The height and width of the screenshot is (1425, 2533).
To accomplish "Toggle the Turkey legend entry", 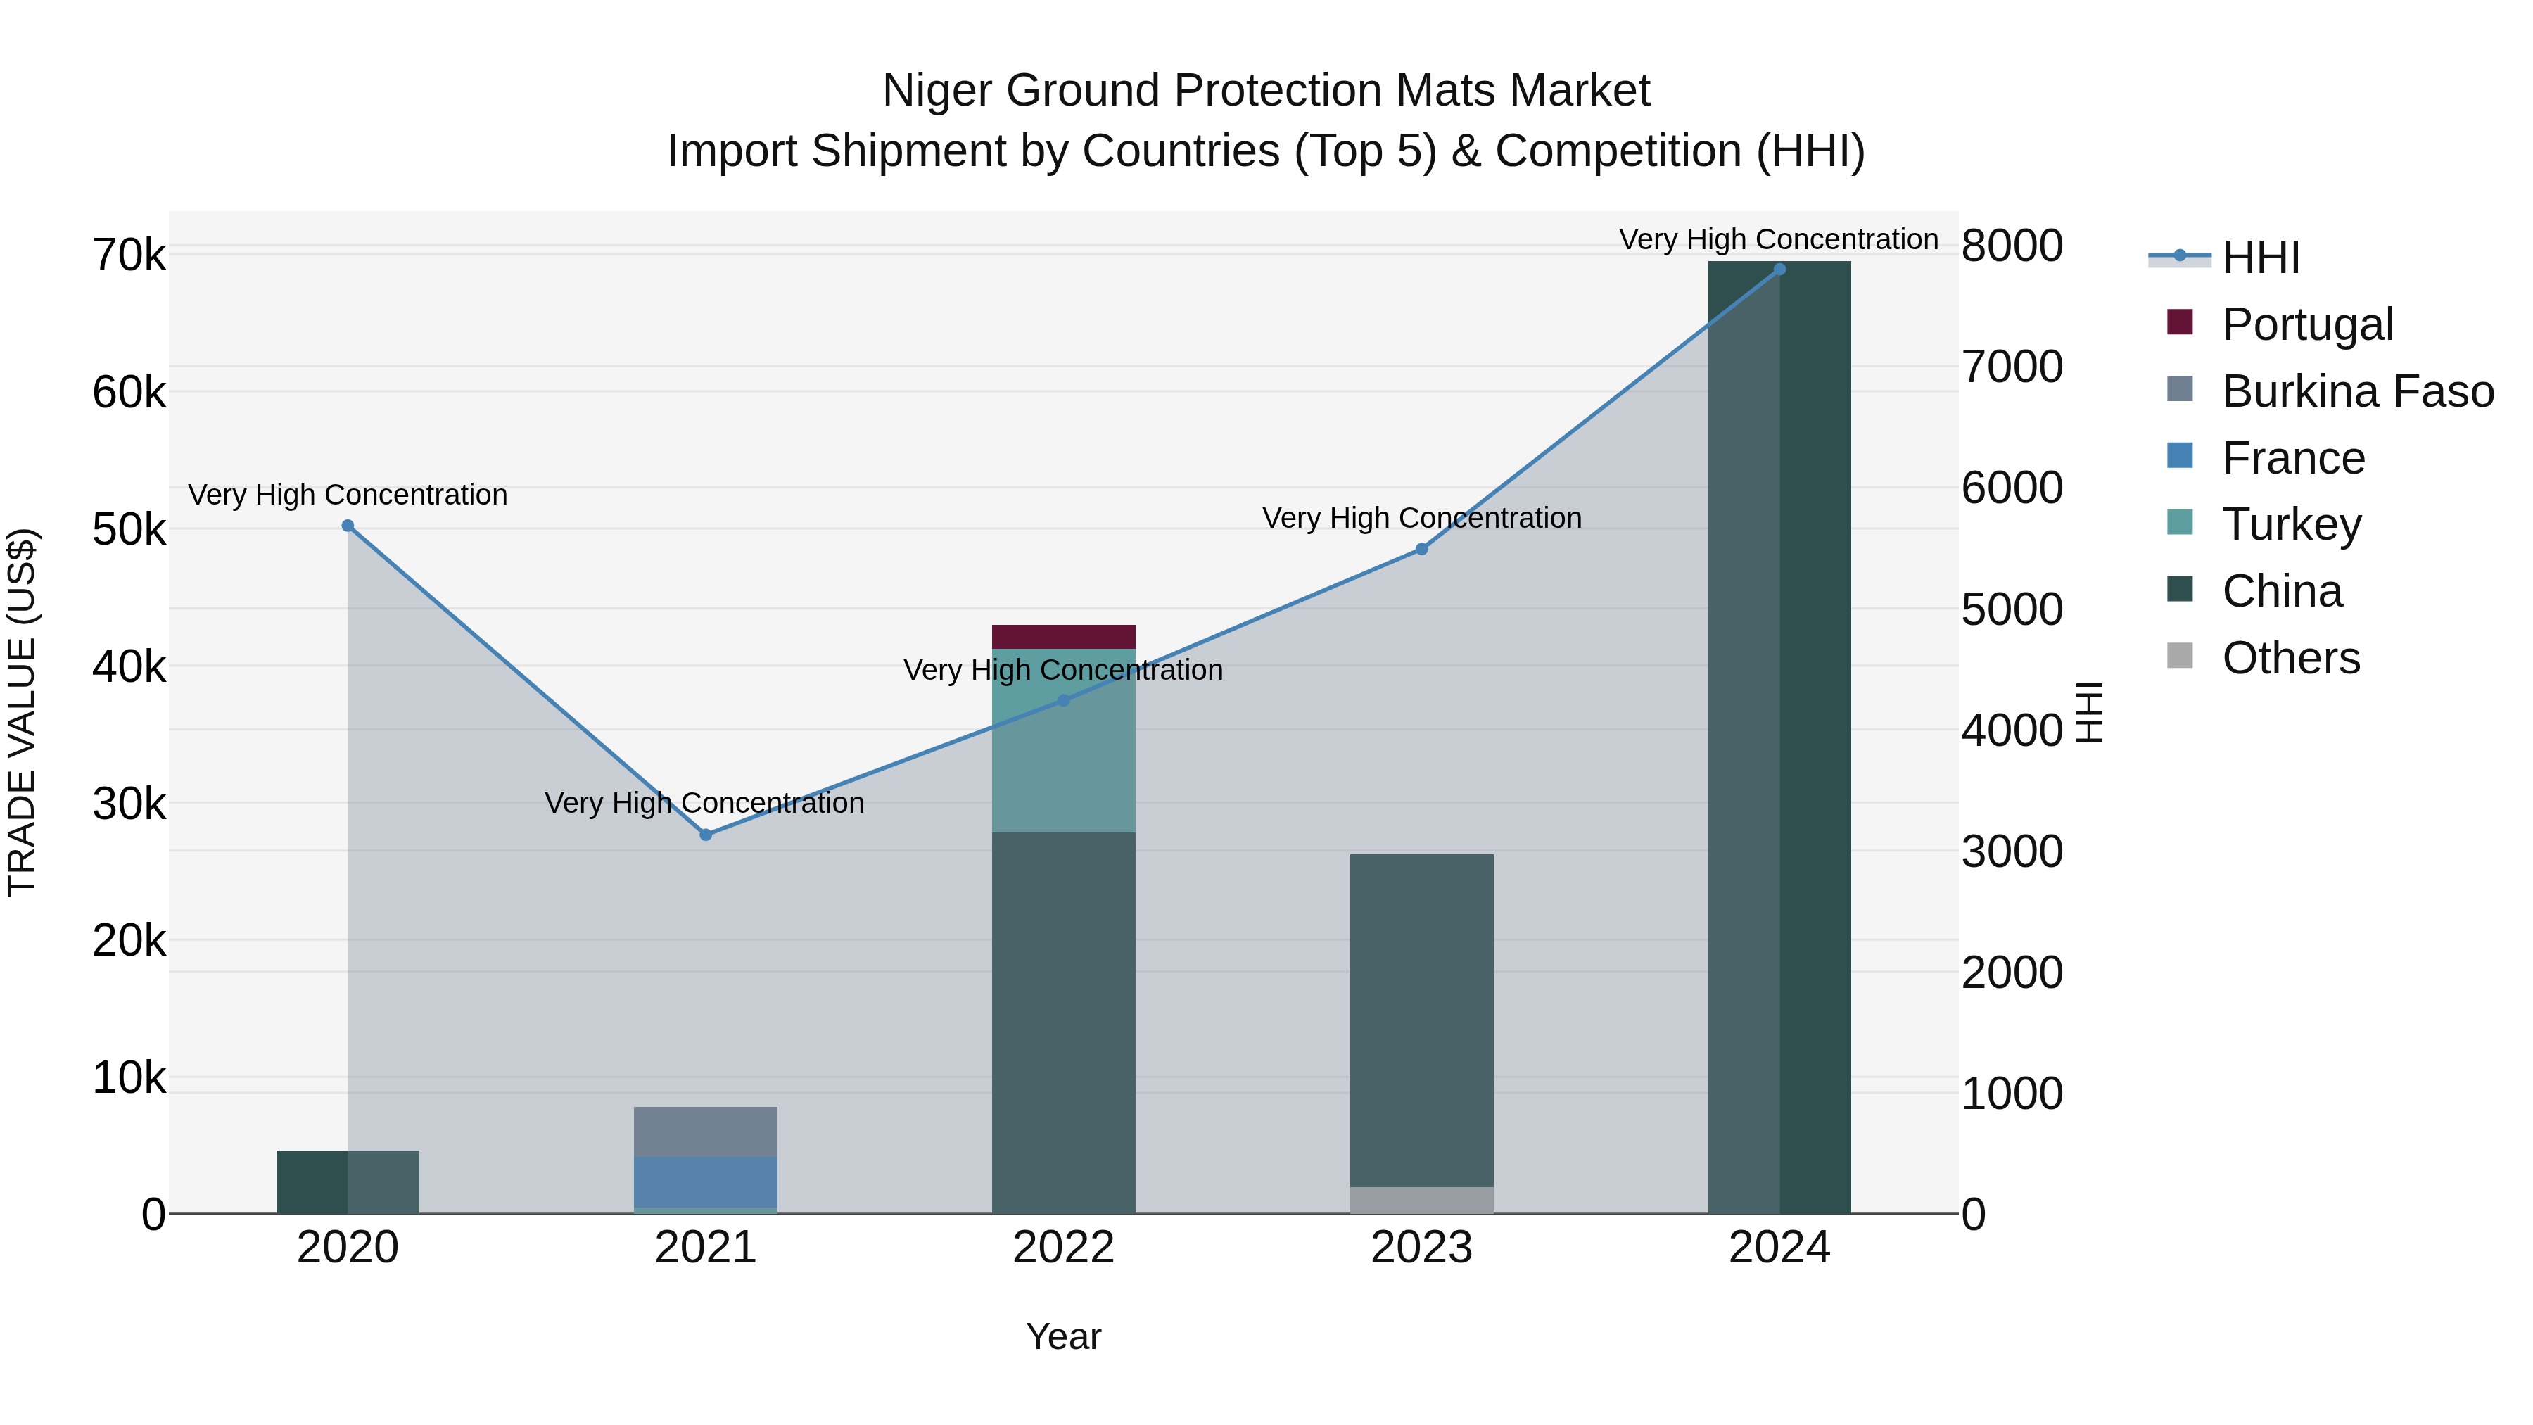I will (x=2263, y=524).
